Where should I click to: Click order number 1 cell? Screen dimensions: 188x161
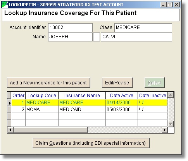pos(18,103)
